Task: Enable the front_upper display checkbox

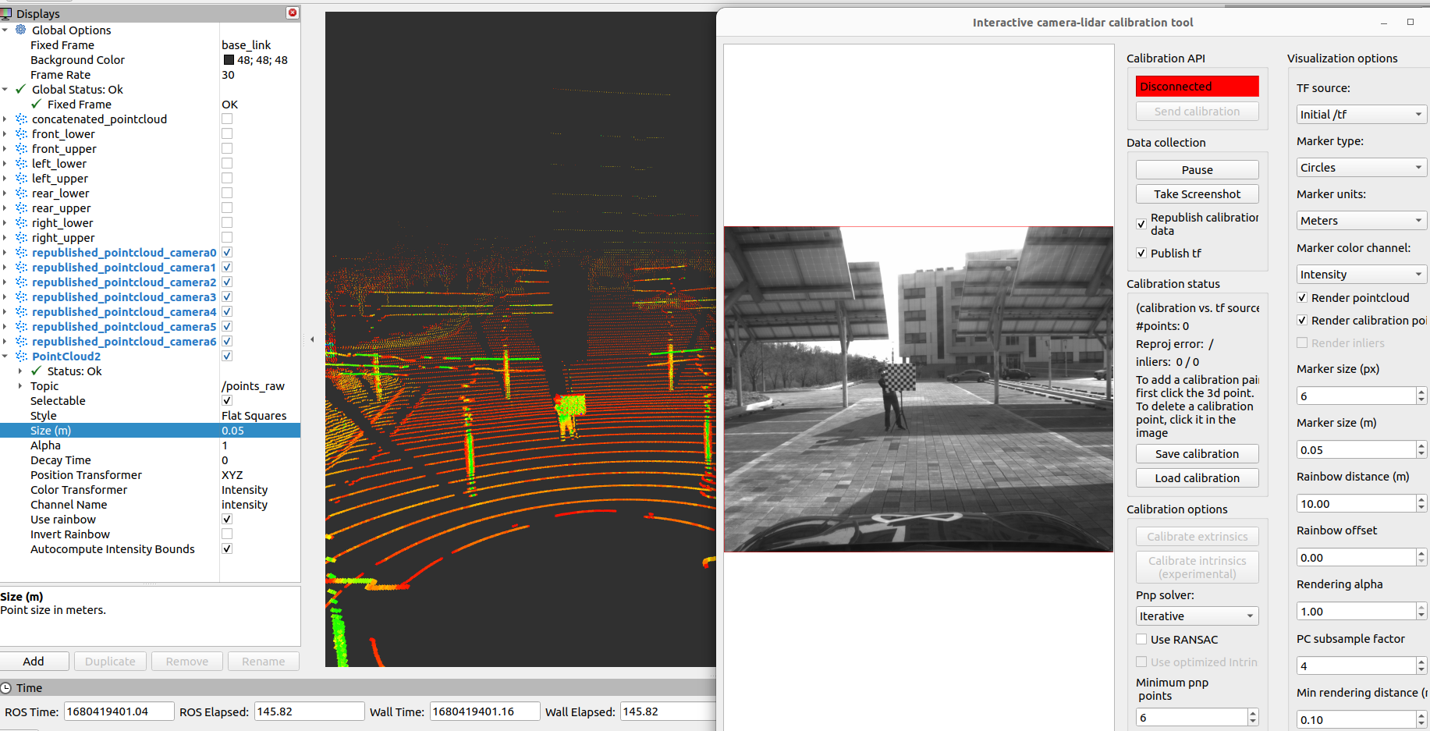Action: point(227,148)
